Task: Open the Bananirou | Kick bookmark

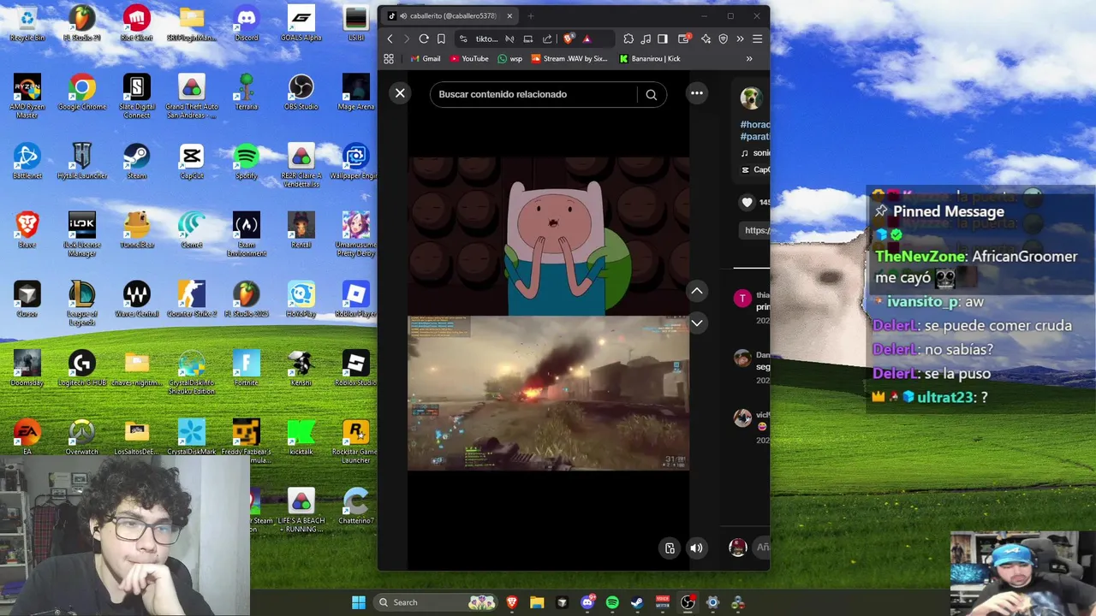Action: pos(650,59)
